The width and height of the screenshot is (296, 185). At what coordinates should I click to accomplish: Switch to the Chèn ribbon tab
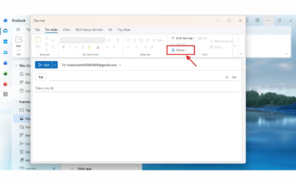coord(67,30)
